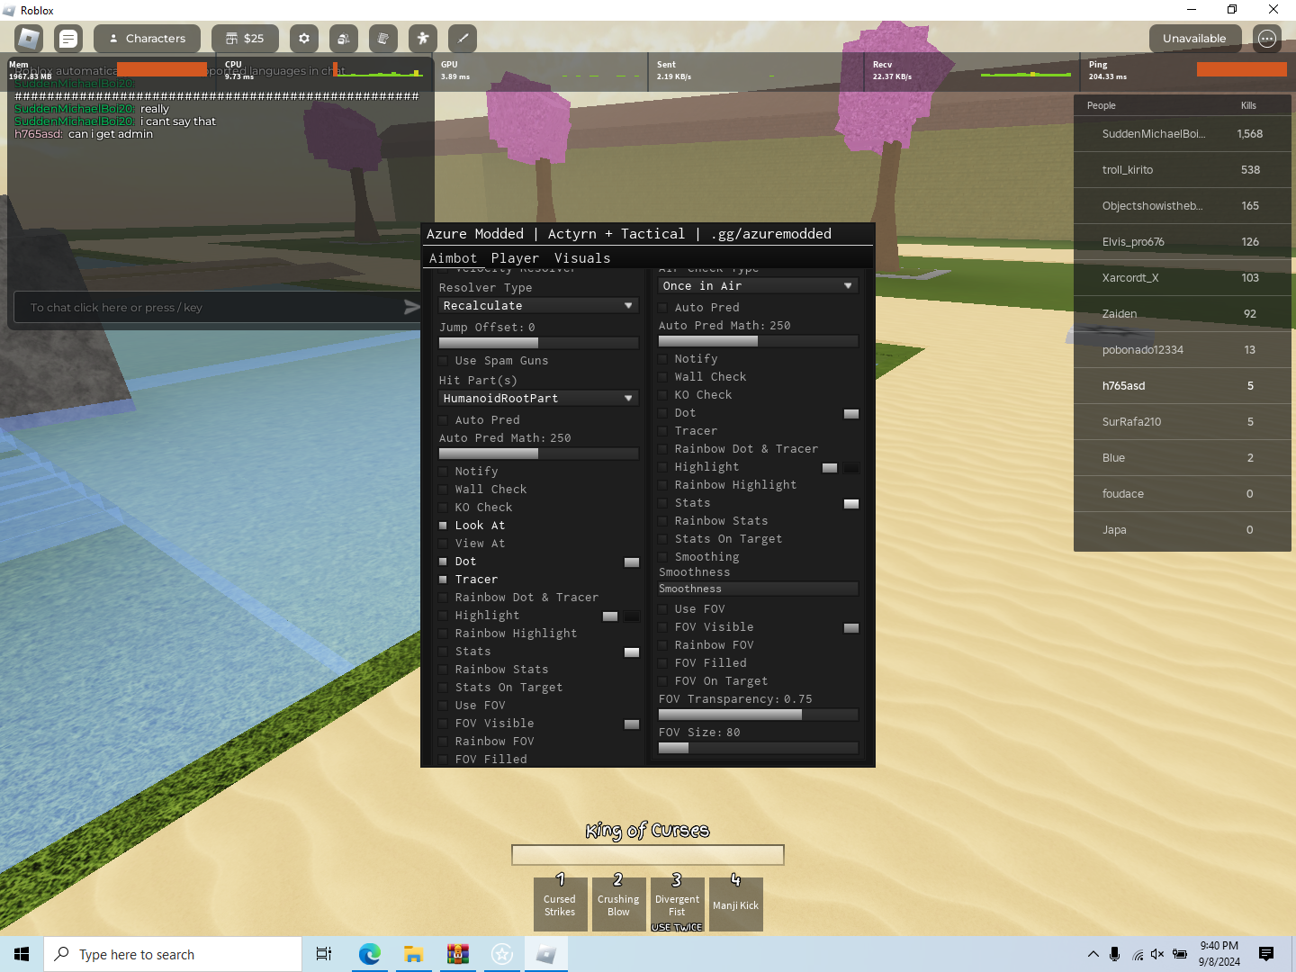The width and height of the screenshot is (1296, 972).
Task: Open Microsoft Edge from taskbar
Action: click(x=369, y=954)
